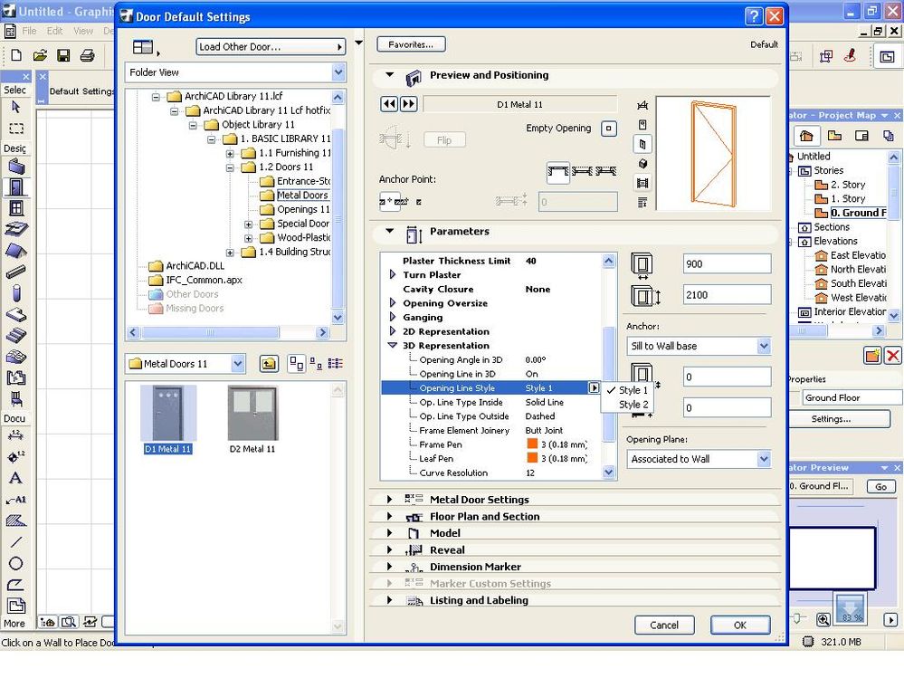Switch library browser to small icons view
The height and width of the screenshot is (678, 904).
pos(316,364)
